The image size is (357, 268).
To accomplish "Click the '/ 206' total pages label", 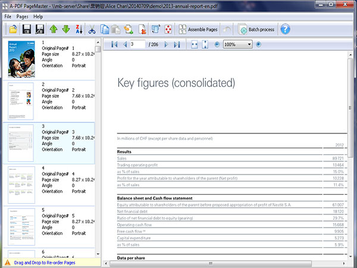I will point(154,45).
